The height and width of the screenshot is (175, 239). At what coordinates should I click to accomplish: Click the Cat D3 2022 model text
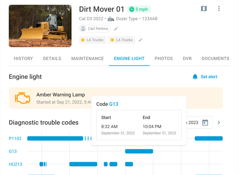tap(91, 19)
